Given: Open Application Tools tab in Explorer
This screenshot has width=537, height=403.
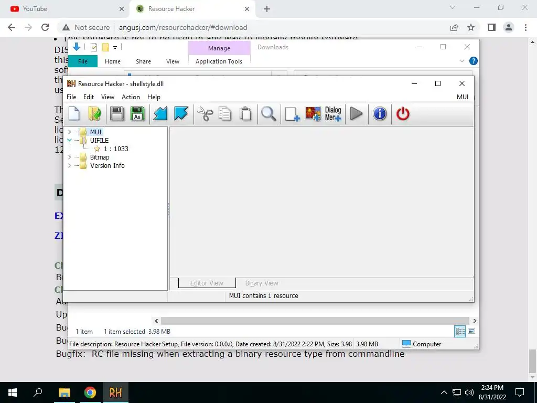Looking at the screenshot, I should tap(219, 61).
